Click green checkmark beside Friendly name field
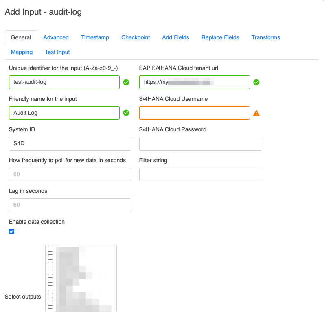This screenshot has height=312, width=324. 126,113
